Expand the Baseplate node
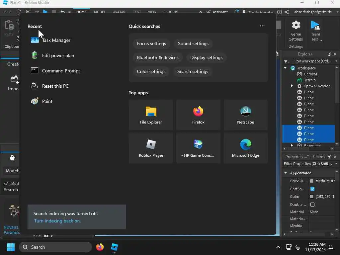The width and height of the screenshot is (340, 255). click(x=292, y=145)
